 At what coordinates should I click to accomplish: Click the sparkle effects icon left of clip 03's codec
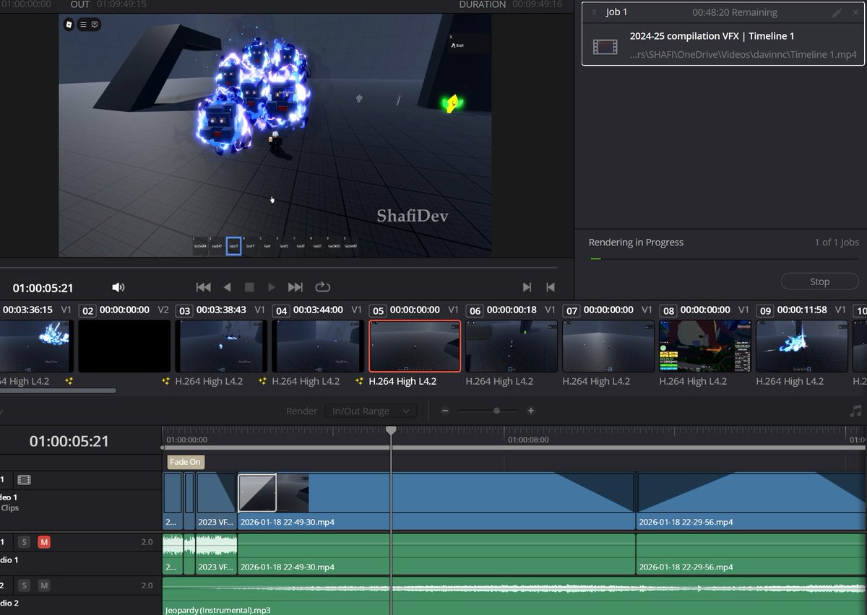click(165, 381)
